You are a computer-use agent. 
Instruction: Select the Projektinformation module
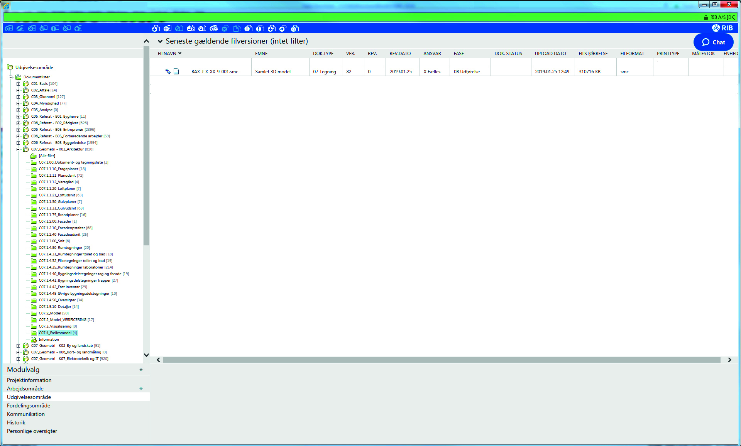29,380
